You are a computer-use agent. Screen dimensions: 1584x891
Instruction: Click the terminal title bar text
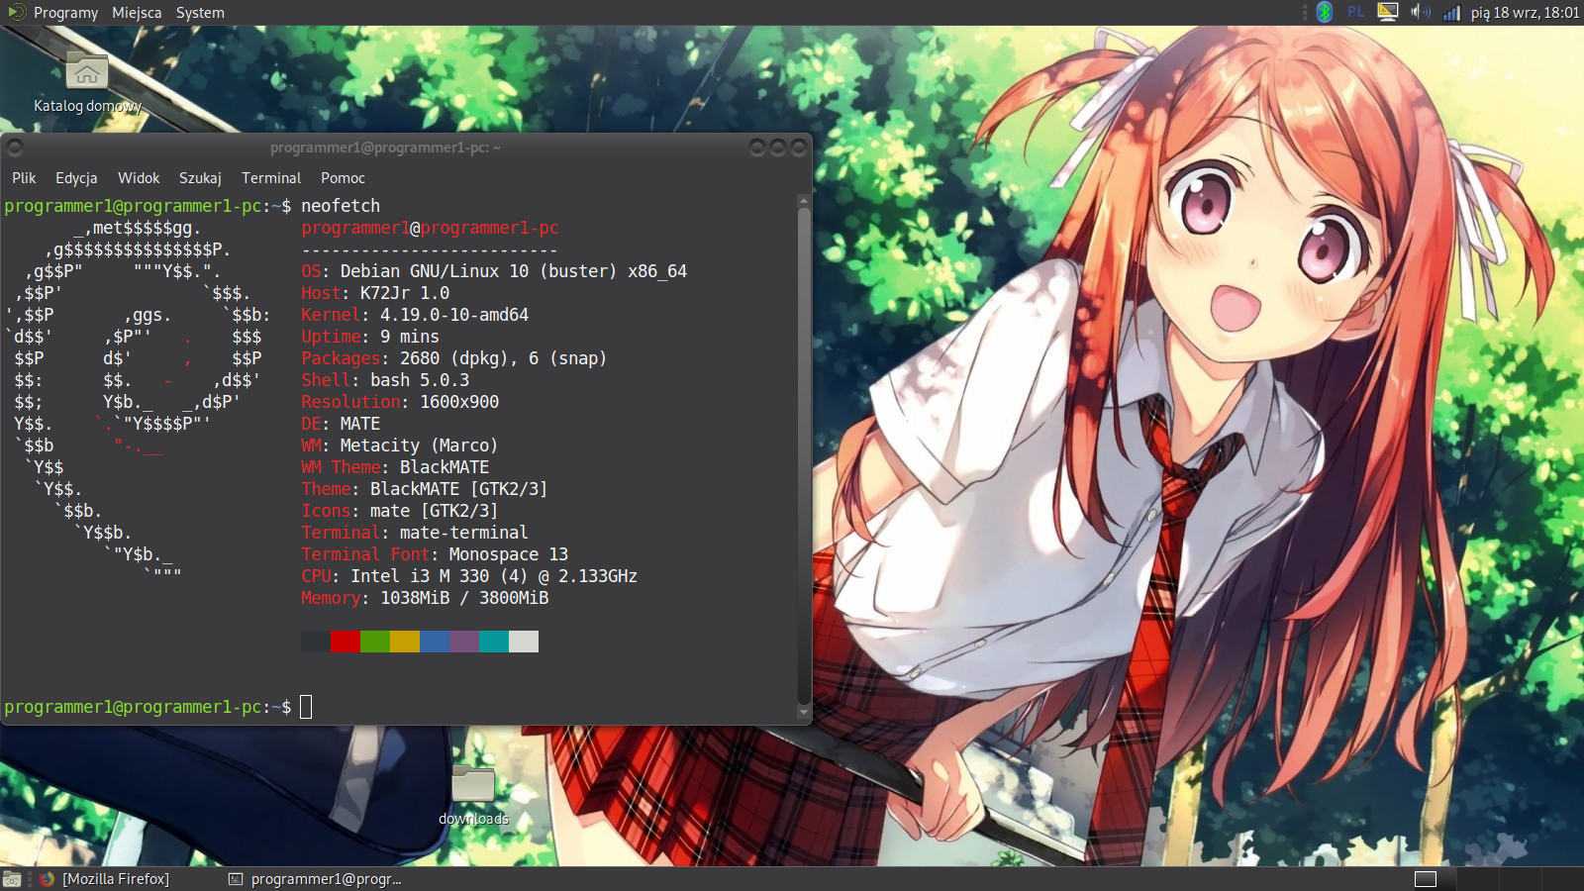pyautogui.click(x=385, y=148)
